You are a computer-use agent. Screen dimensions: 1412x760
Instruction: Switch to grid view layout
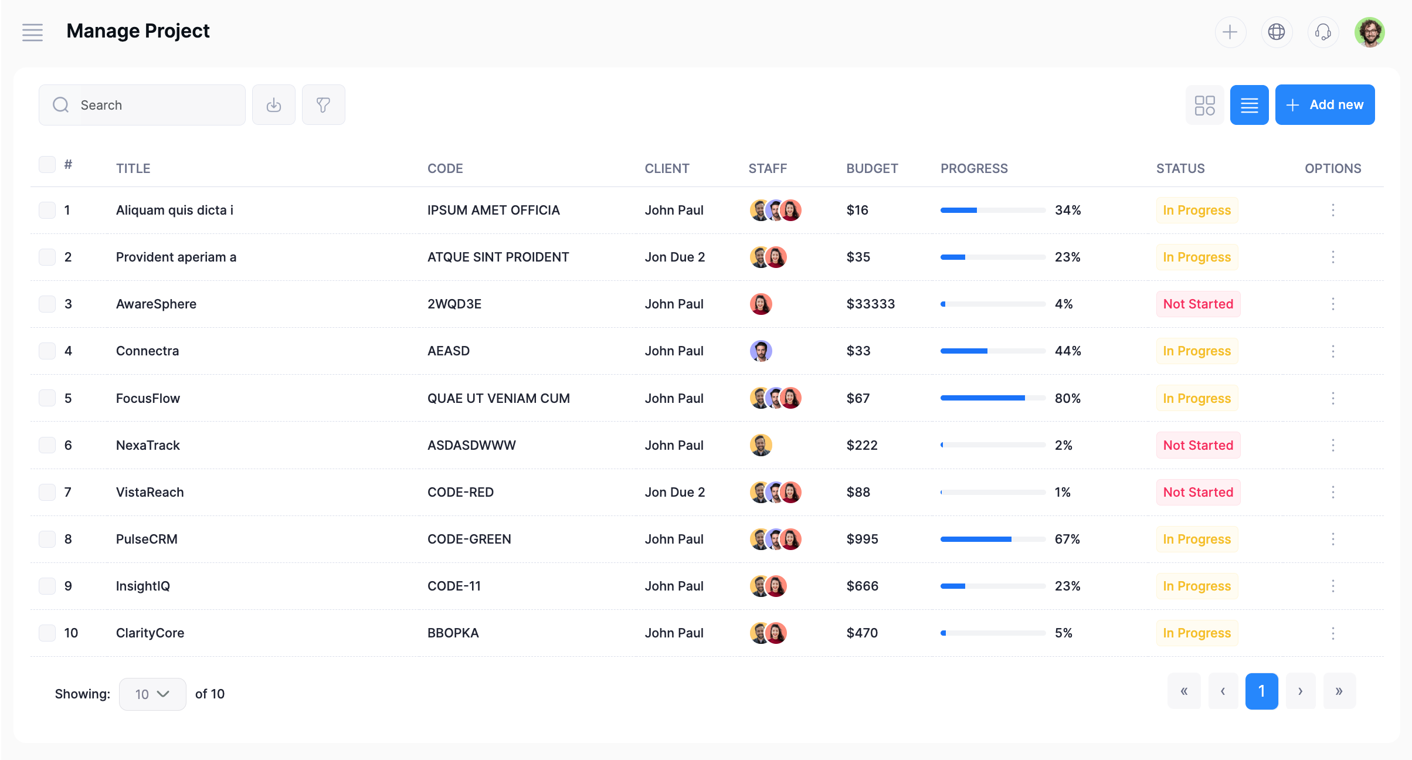(x=1204, y=105)
